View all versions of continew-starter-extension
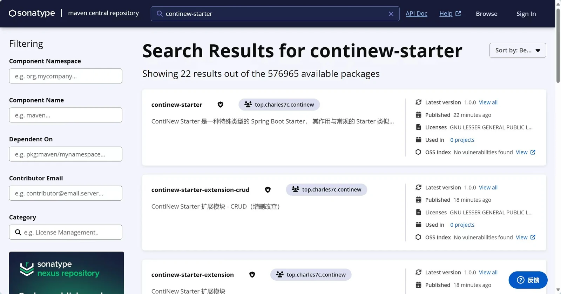This screenshot has height=294, width=561. (488, 272)
